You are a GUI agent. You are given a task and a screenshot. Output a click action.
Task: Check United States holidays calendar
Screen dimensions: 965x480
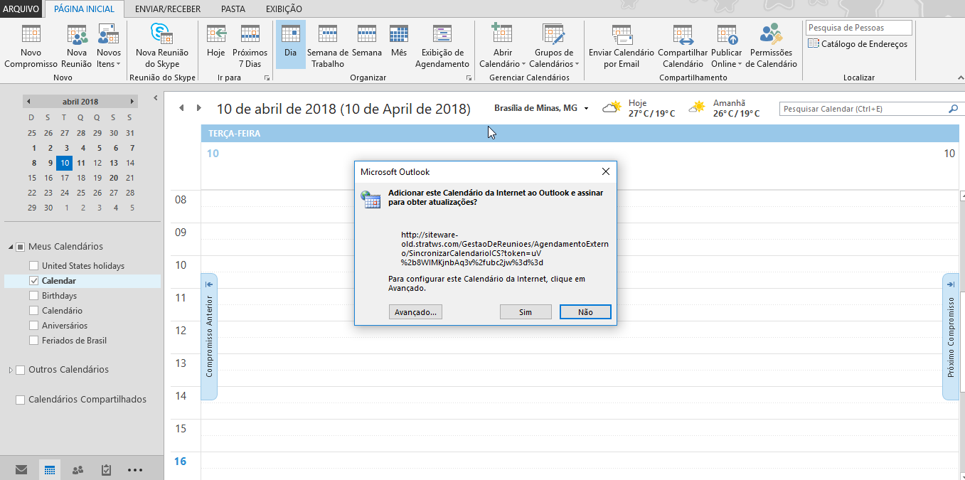[x=33, y=266]
